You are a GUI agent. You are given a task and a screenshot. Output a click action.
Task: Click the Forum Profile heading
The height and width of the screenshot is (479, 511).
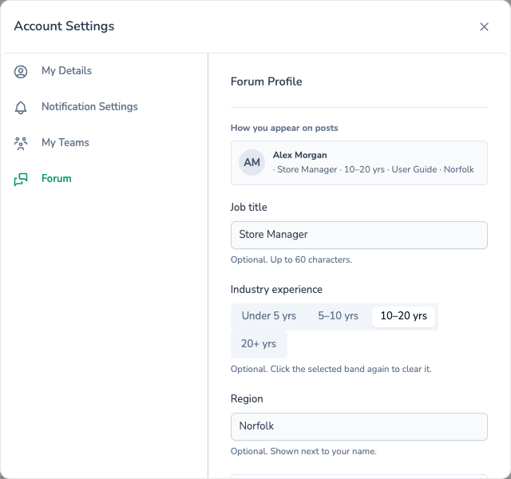point(266,81)
